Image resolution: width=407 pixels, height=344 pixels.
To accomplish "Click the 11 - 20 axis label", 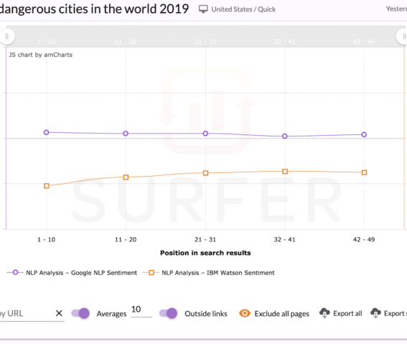I will (126, 240).
